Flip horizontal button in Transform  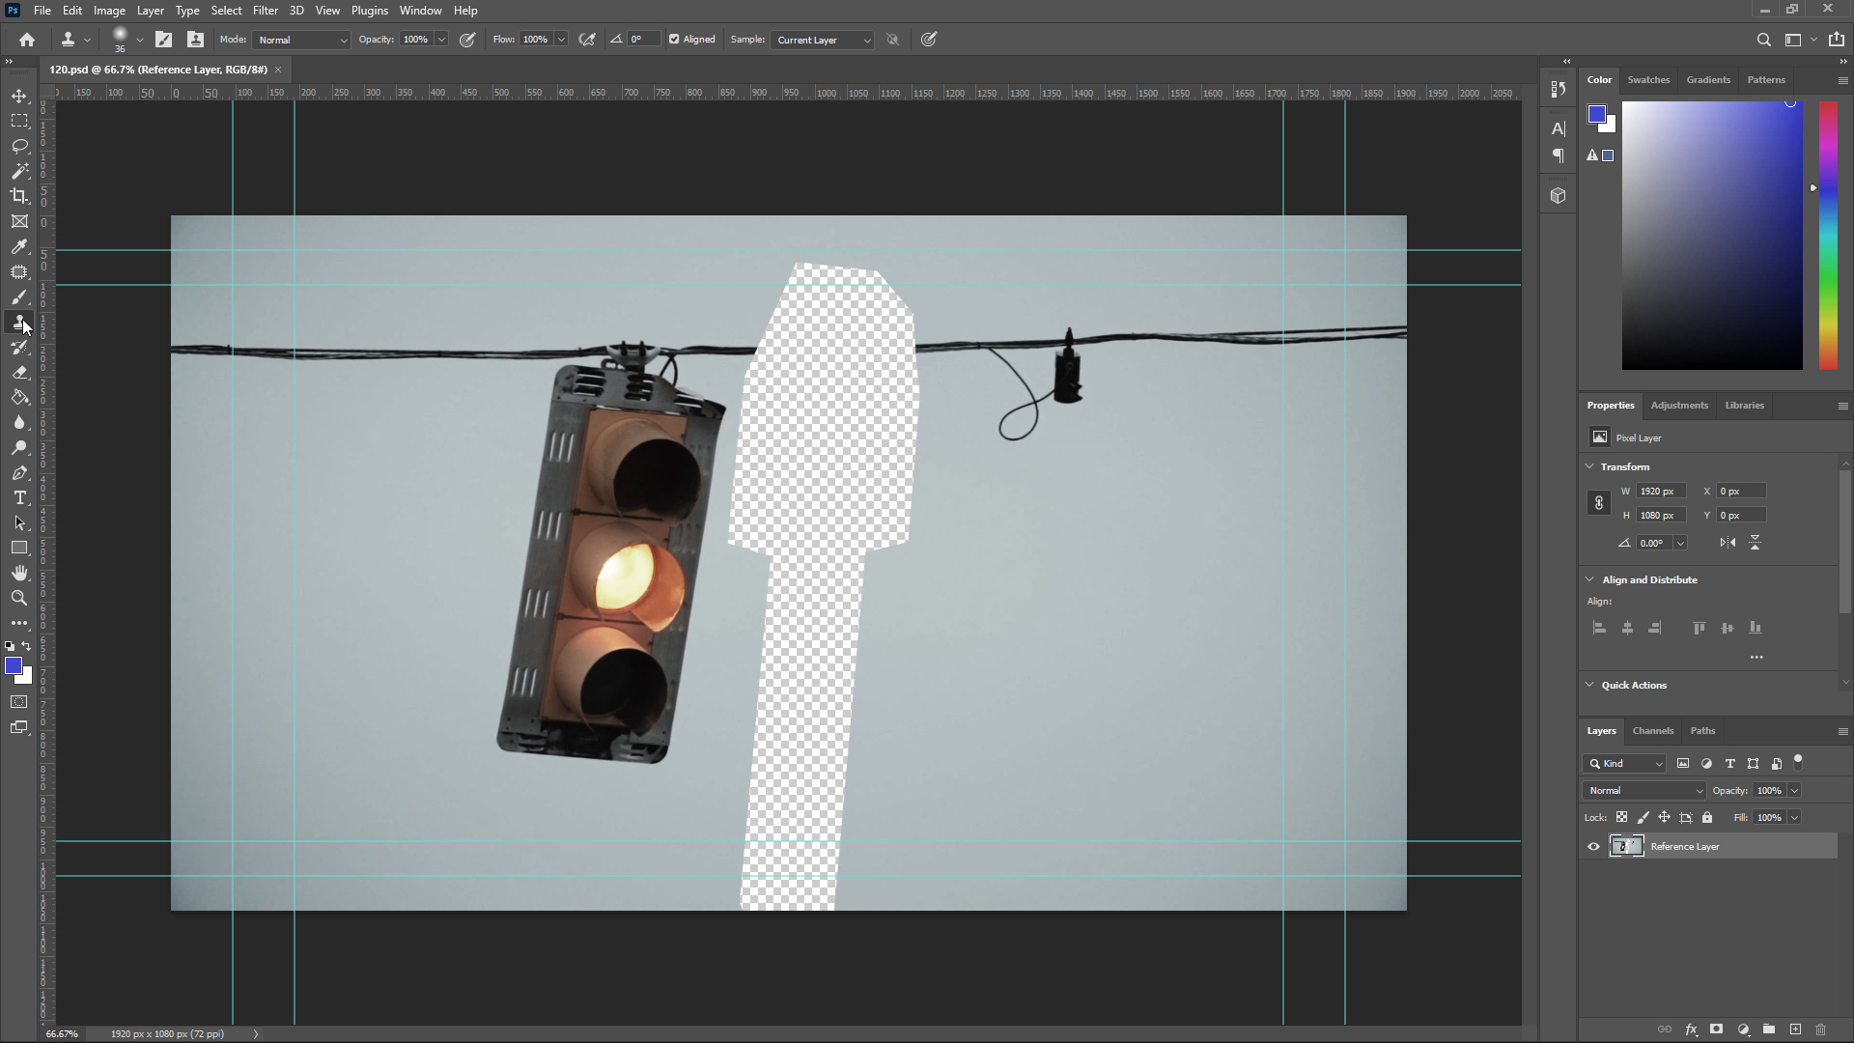(1728, 543)
